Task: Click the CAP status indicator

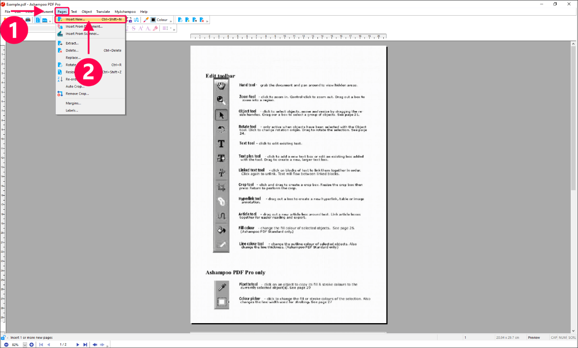Action: (554, 338)
